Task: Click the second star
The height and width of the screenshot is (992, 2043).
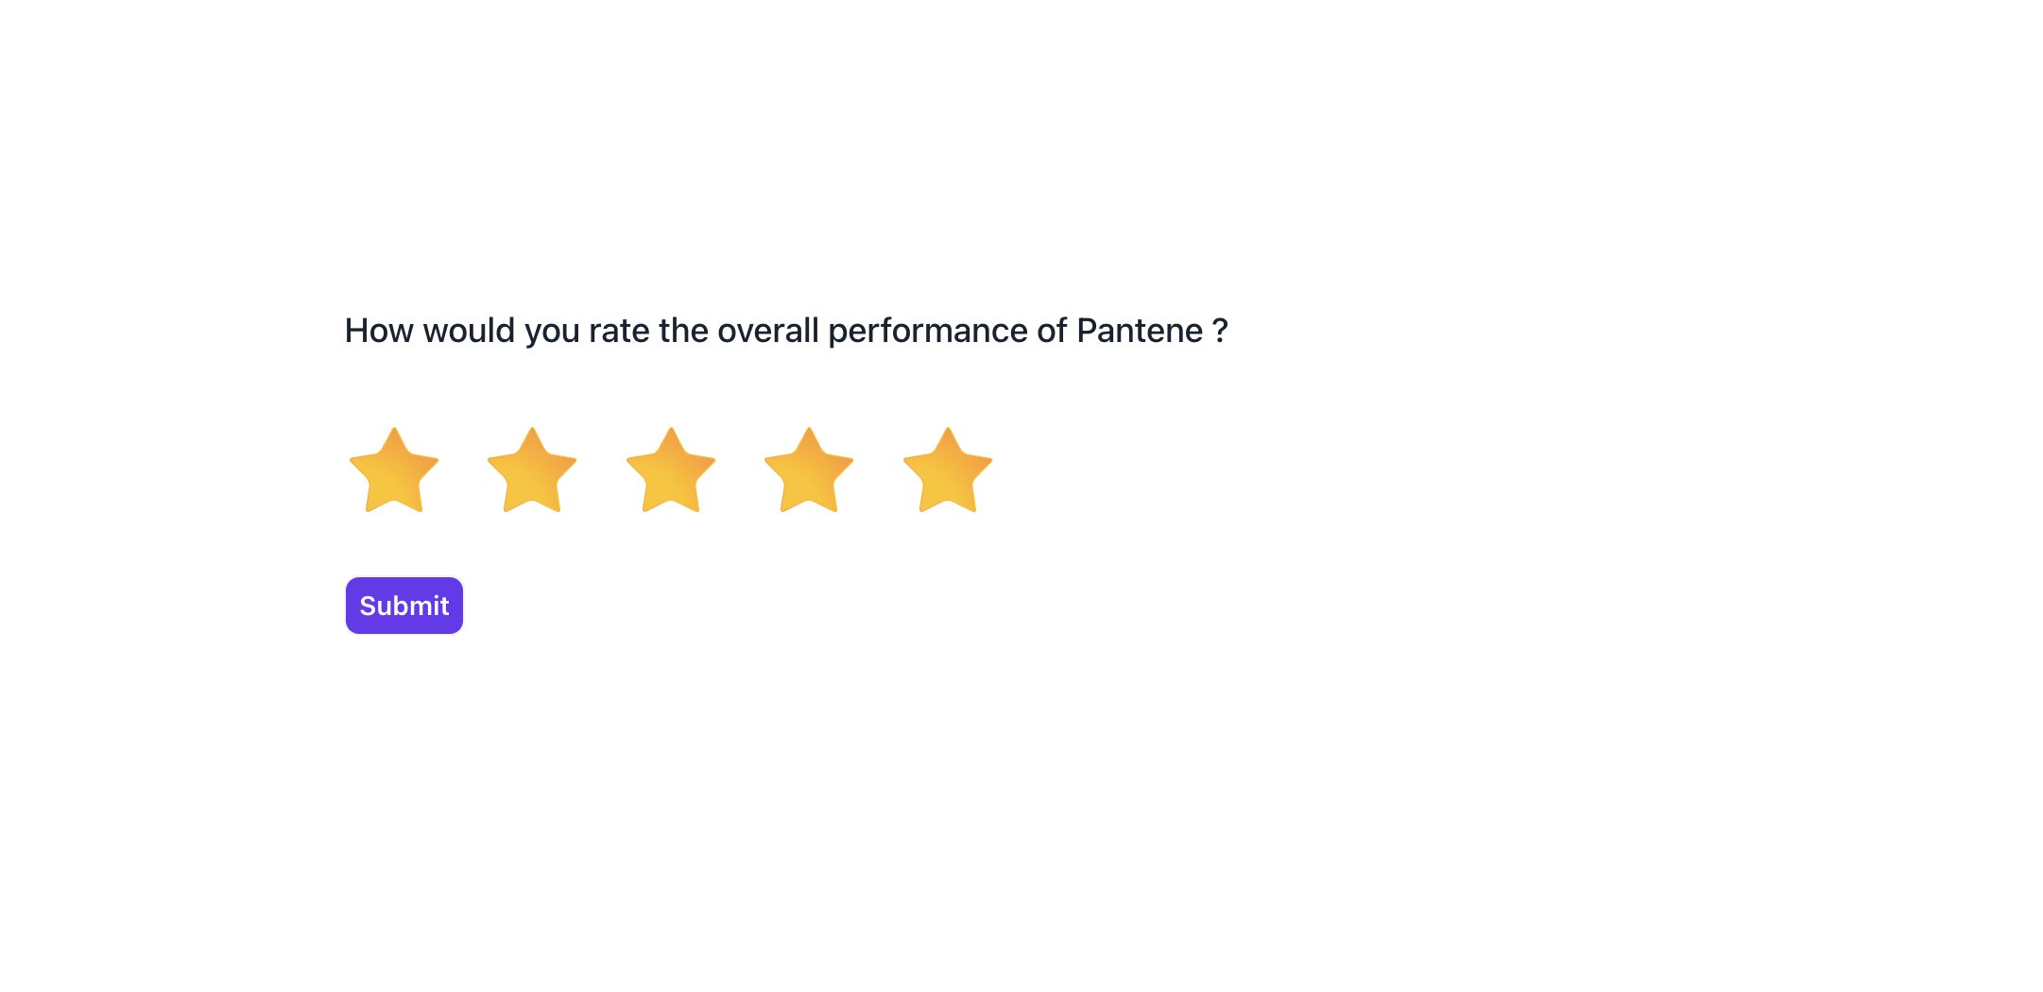Action: [532, 471]
